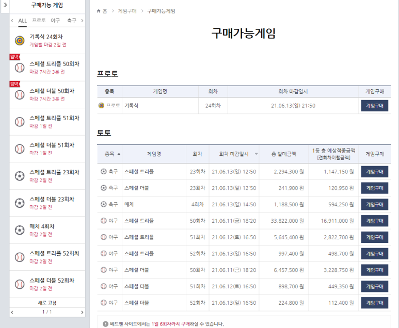Click the baseball icon for 스페셜 트리플 50회차
Image resolution: width=399 pixels, height=328 pixels.
(20, 68)
